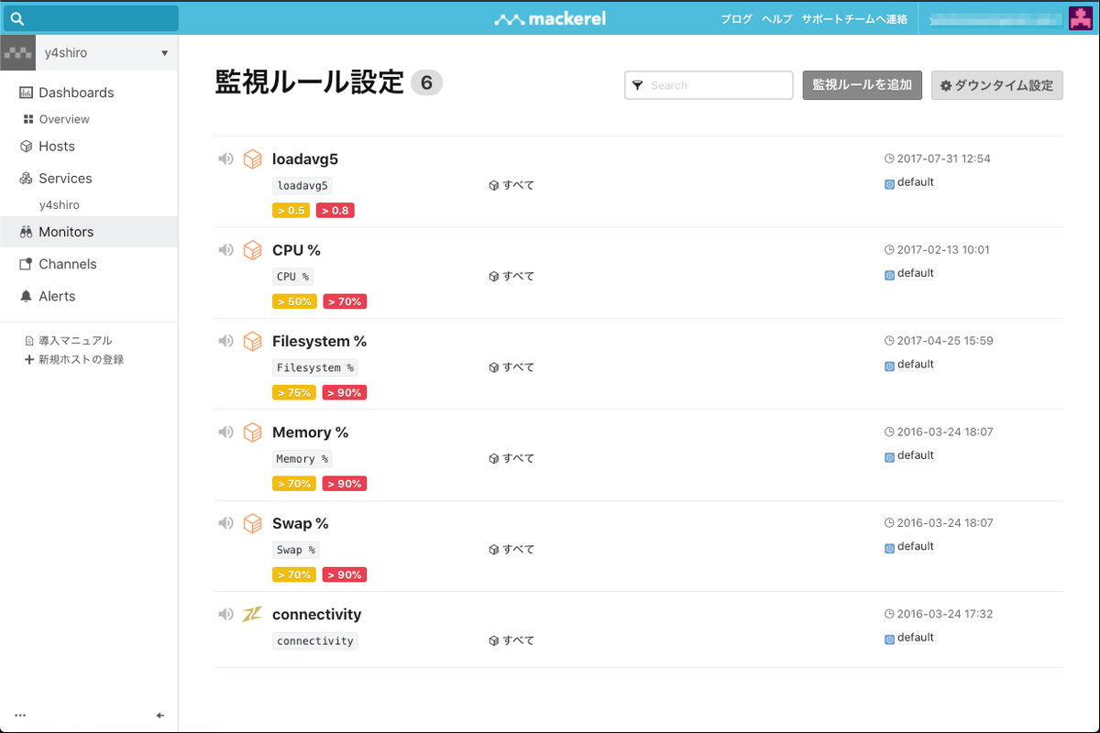Open the ブログ link in header
1100x733 pixels.
(736, 19)
